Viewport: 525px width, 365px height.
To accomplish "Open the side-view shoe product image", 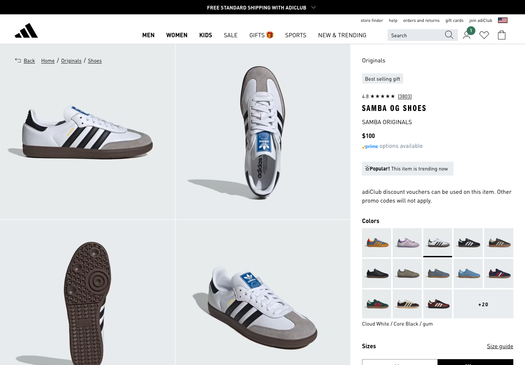I will coord(87,132).
